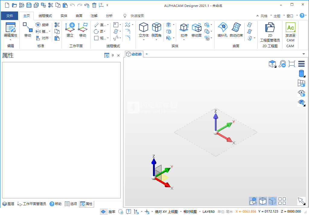
Task: Select the 填补孔 fill hole tool
Action: pyautogui.click(x=222, y=30)
